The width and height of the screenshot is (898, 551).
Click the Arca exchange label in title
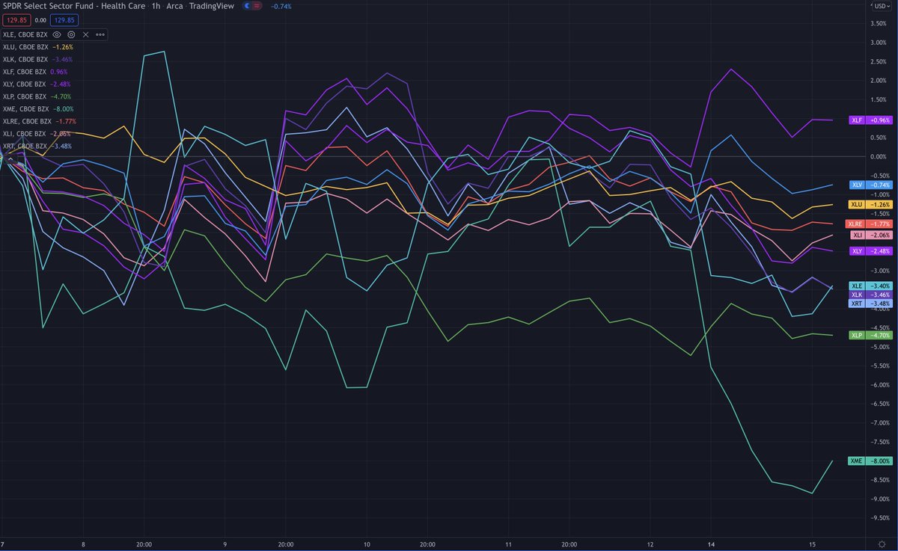pos(174,6)
